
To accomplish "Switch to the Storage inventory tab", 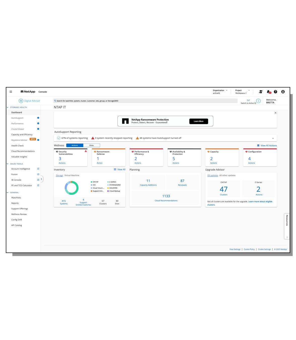I will tap(59, 175).
